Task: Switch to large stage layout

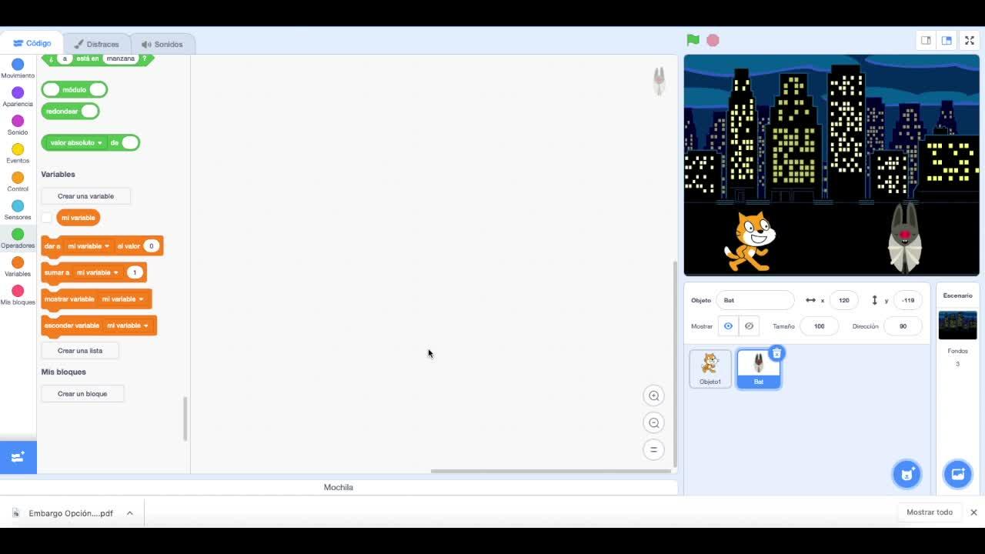Action: tap(947, 41)
